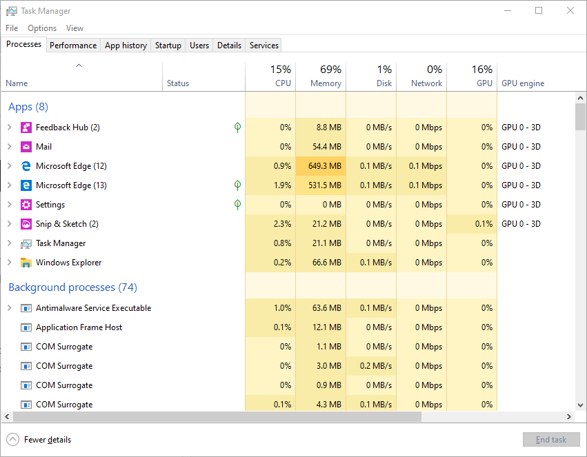This screenshot has height=457, width=587.
Task: Expand the Feedback Hub (2) process group
Action: pos(10,128)
